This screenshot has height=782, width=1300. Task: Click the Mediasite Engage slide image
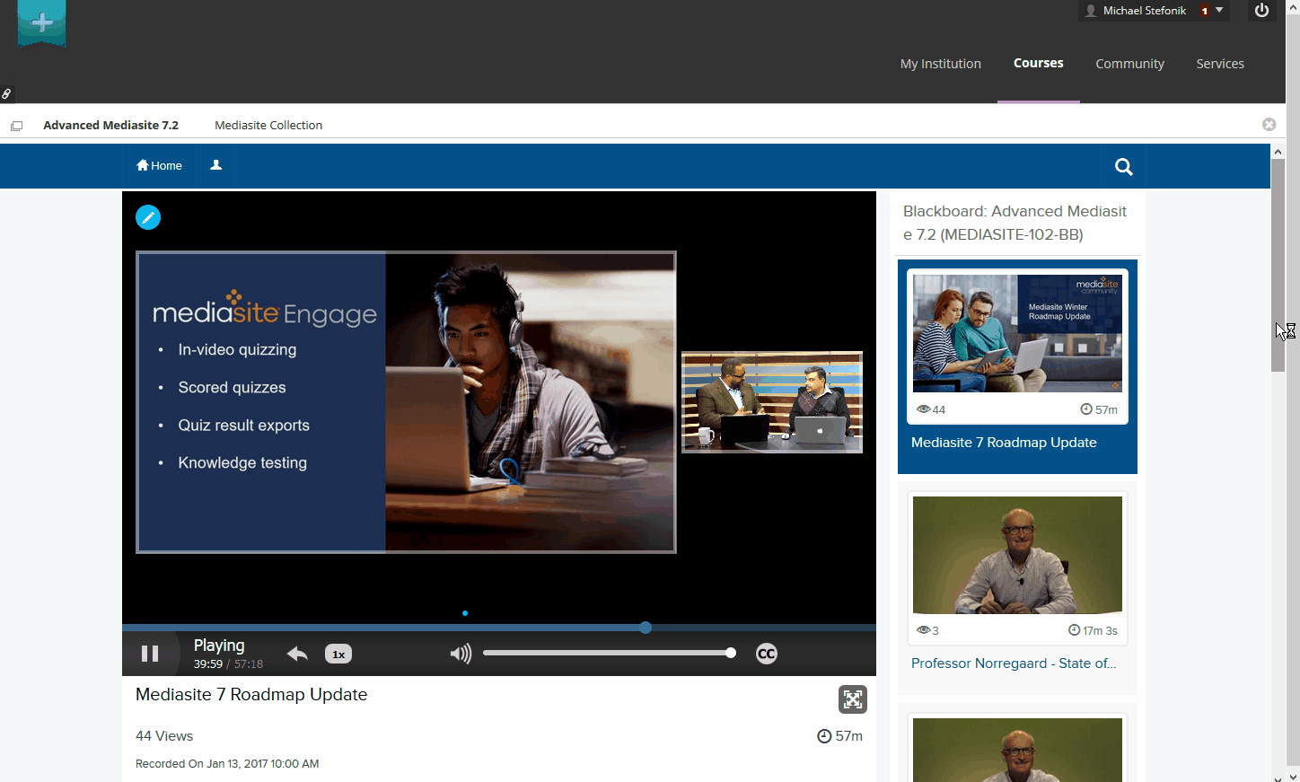tap(406, 402)
